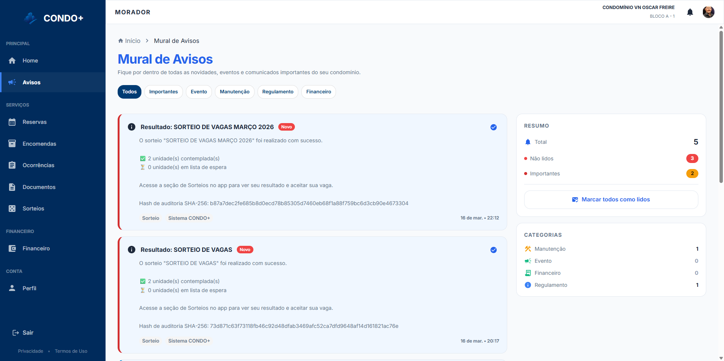Screen dimensions: 724x361
Task: Click the user profile avatar
Action: pos(708,12)
